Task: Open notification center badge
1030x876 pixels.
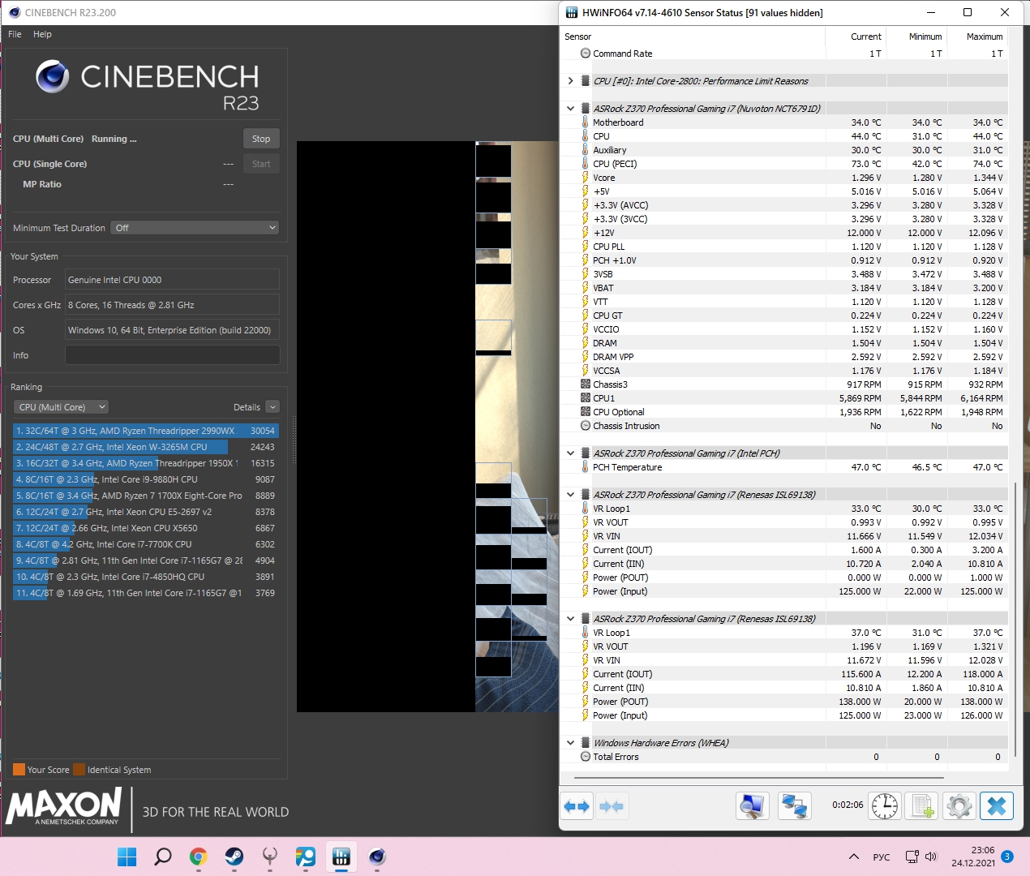Action: tap(1007, 857)
